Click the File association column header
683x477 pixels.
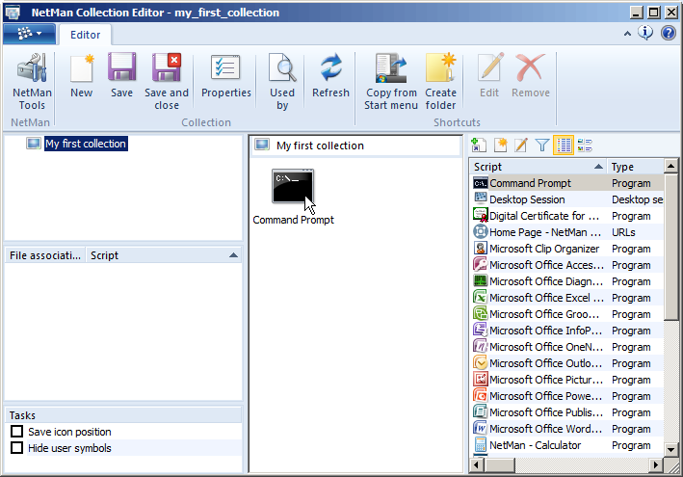coord(45,255)
